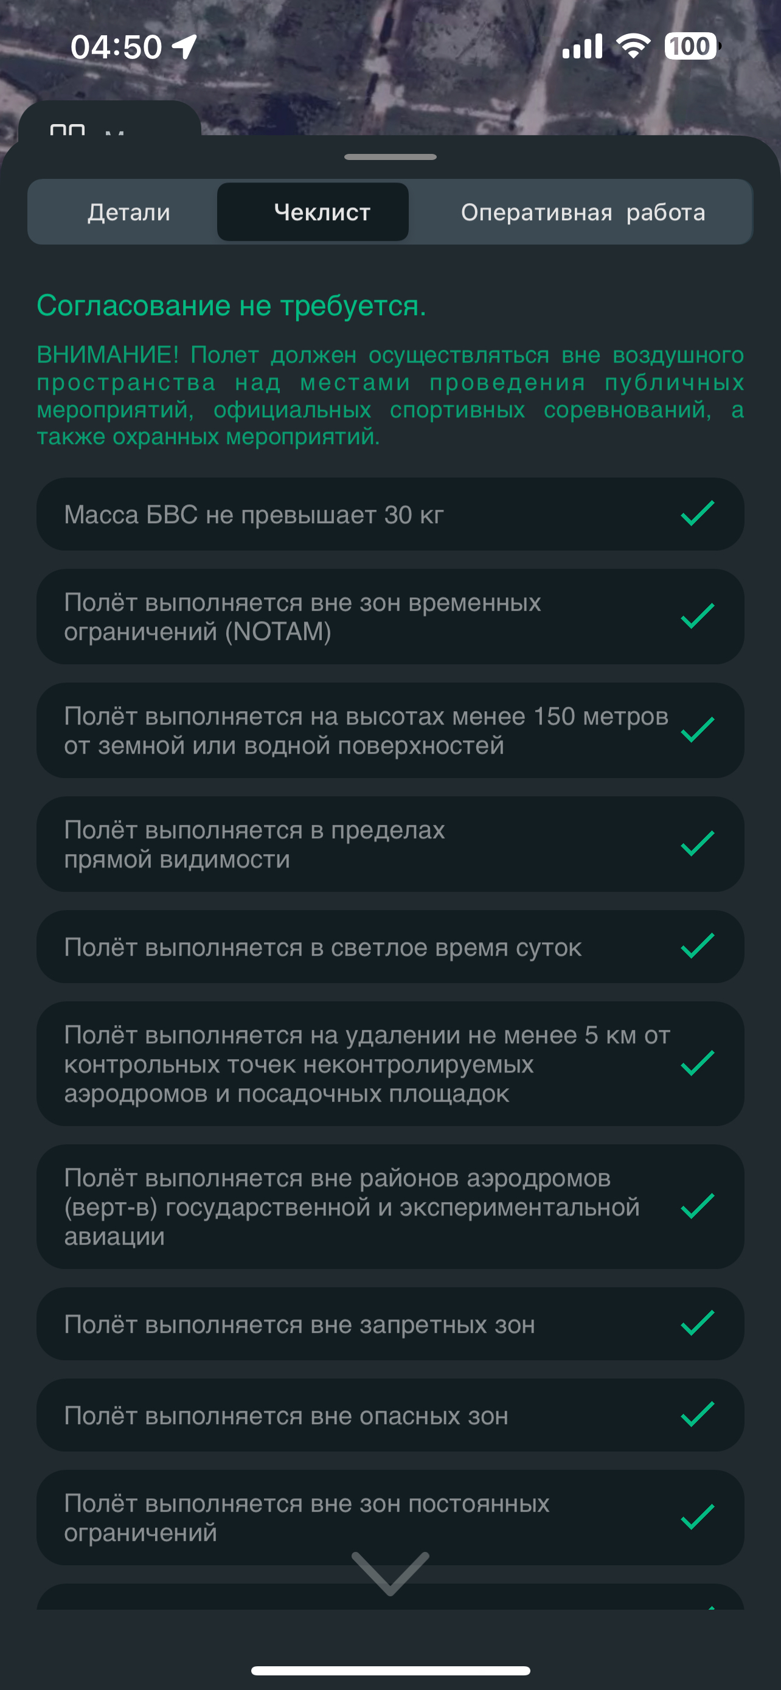
Task: Switch to the Детали tab
Action: coord(128,212)
